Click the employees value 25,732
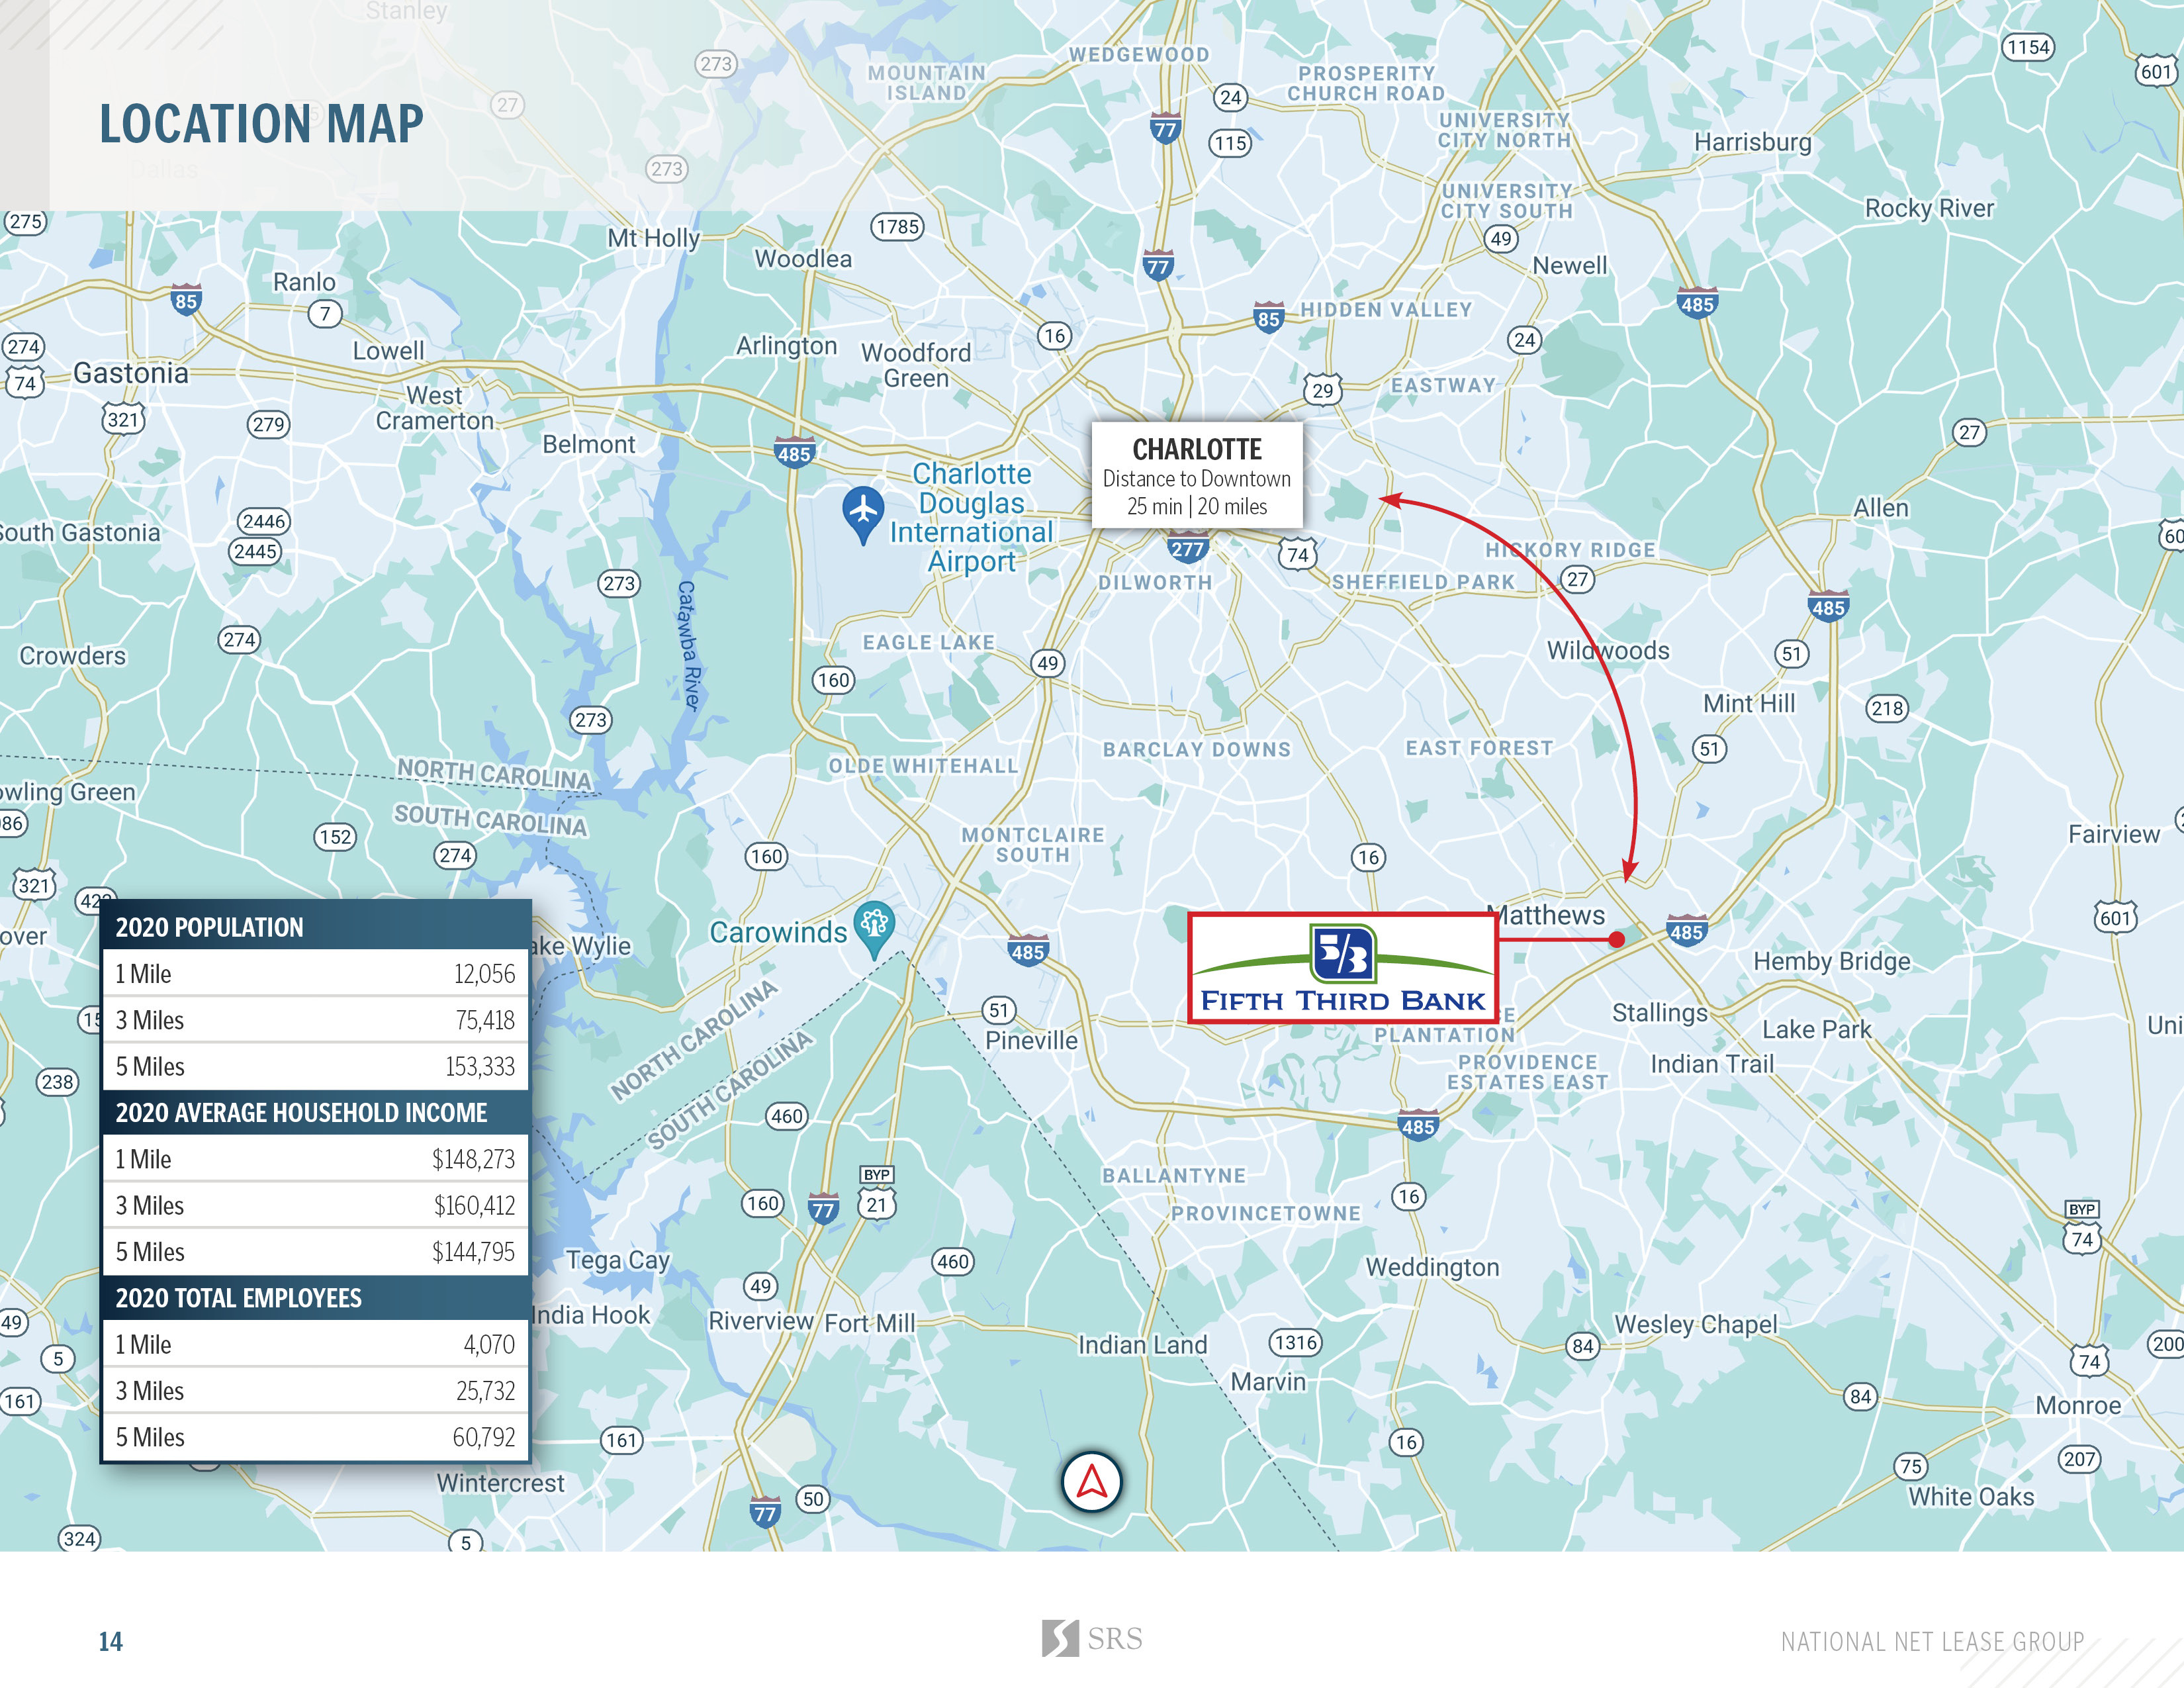Viewport: 2184px width, 1688px height. point(485,1391)
